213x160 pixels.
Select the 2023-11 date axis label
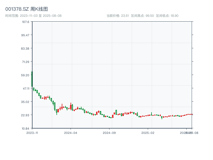click(x=32, y=133)
